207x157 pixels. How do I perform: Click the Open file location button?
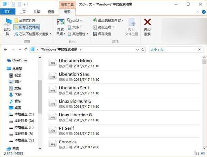(x=132, y=27)
